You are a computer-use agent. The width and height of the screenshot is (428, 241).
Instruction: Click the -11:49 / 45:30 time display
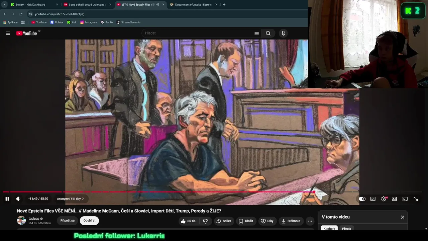coord(38,199)
